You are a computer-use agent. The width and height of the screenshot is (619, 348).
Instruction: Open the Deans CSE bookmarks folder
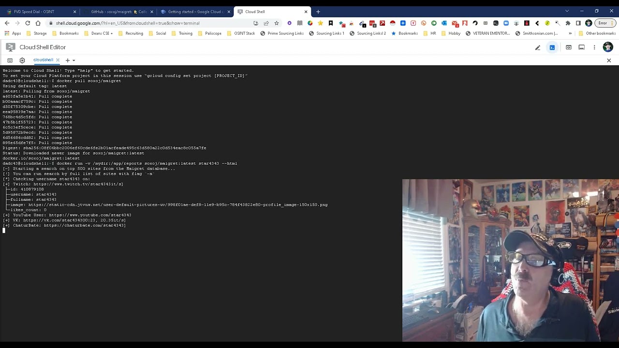[98, 33]
